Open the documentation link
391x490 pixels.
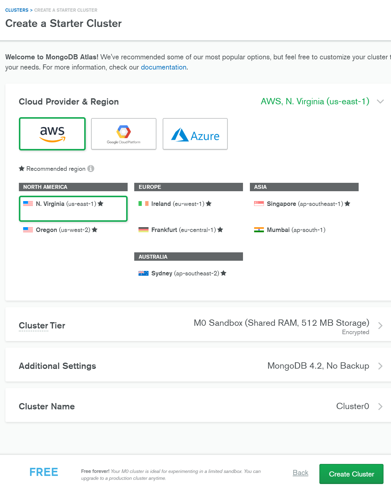164,67
